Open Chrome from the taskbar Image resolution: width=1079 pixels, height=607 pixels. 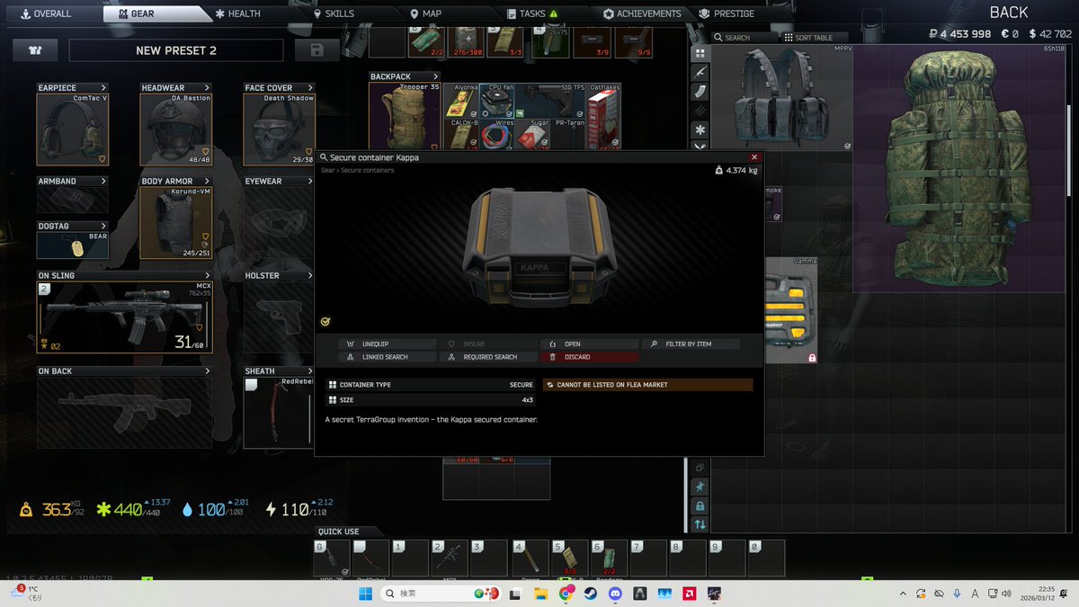(x=566, y=594)
